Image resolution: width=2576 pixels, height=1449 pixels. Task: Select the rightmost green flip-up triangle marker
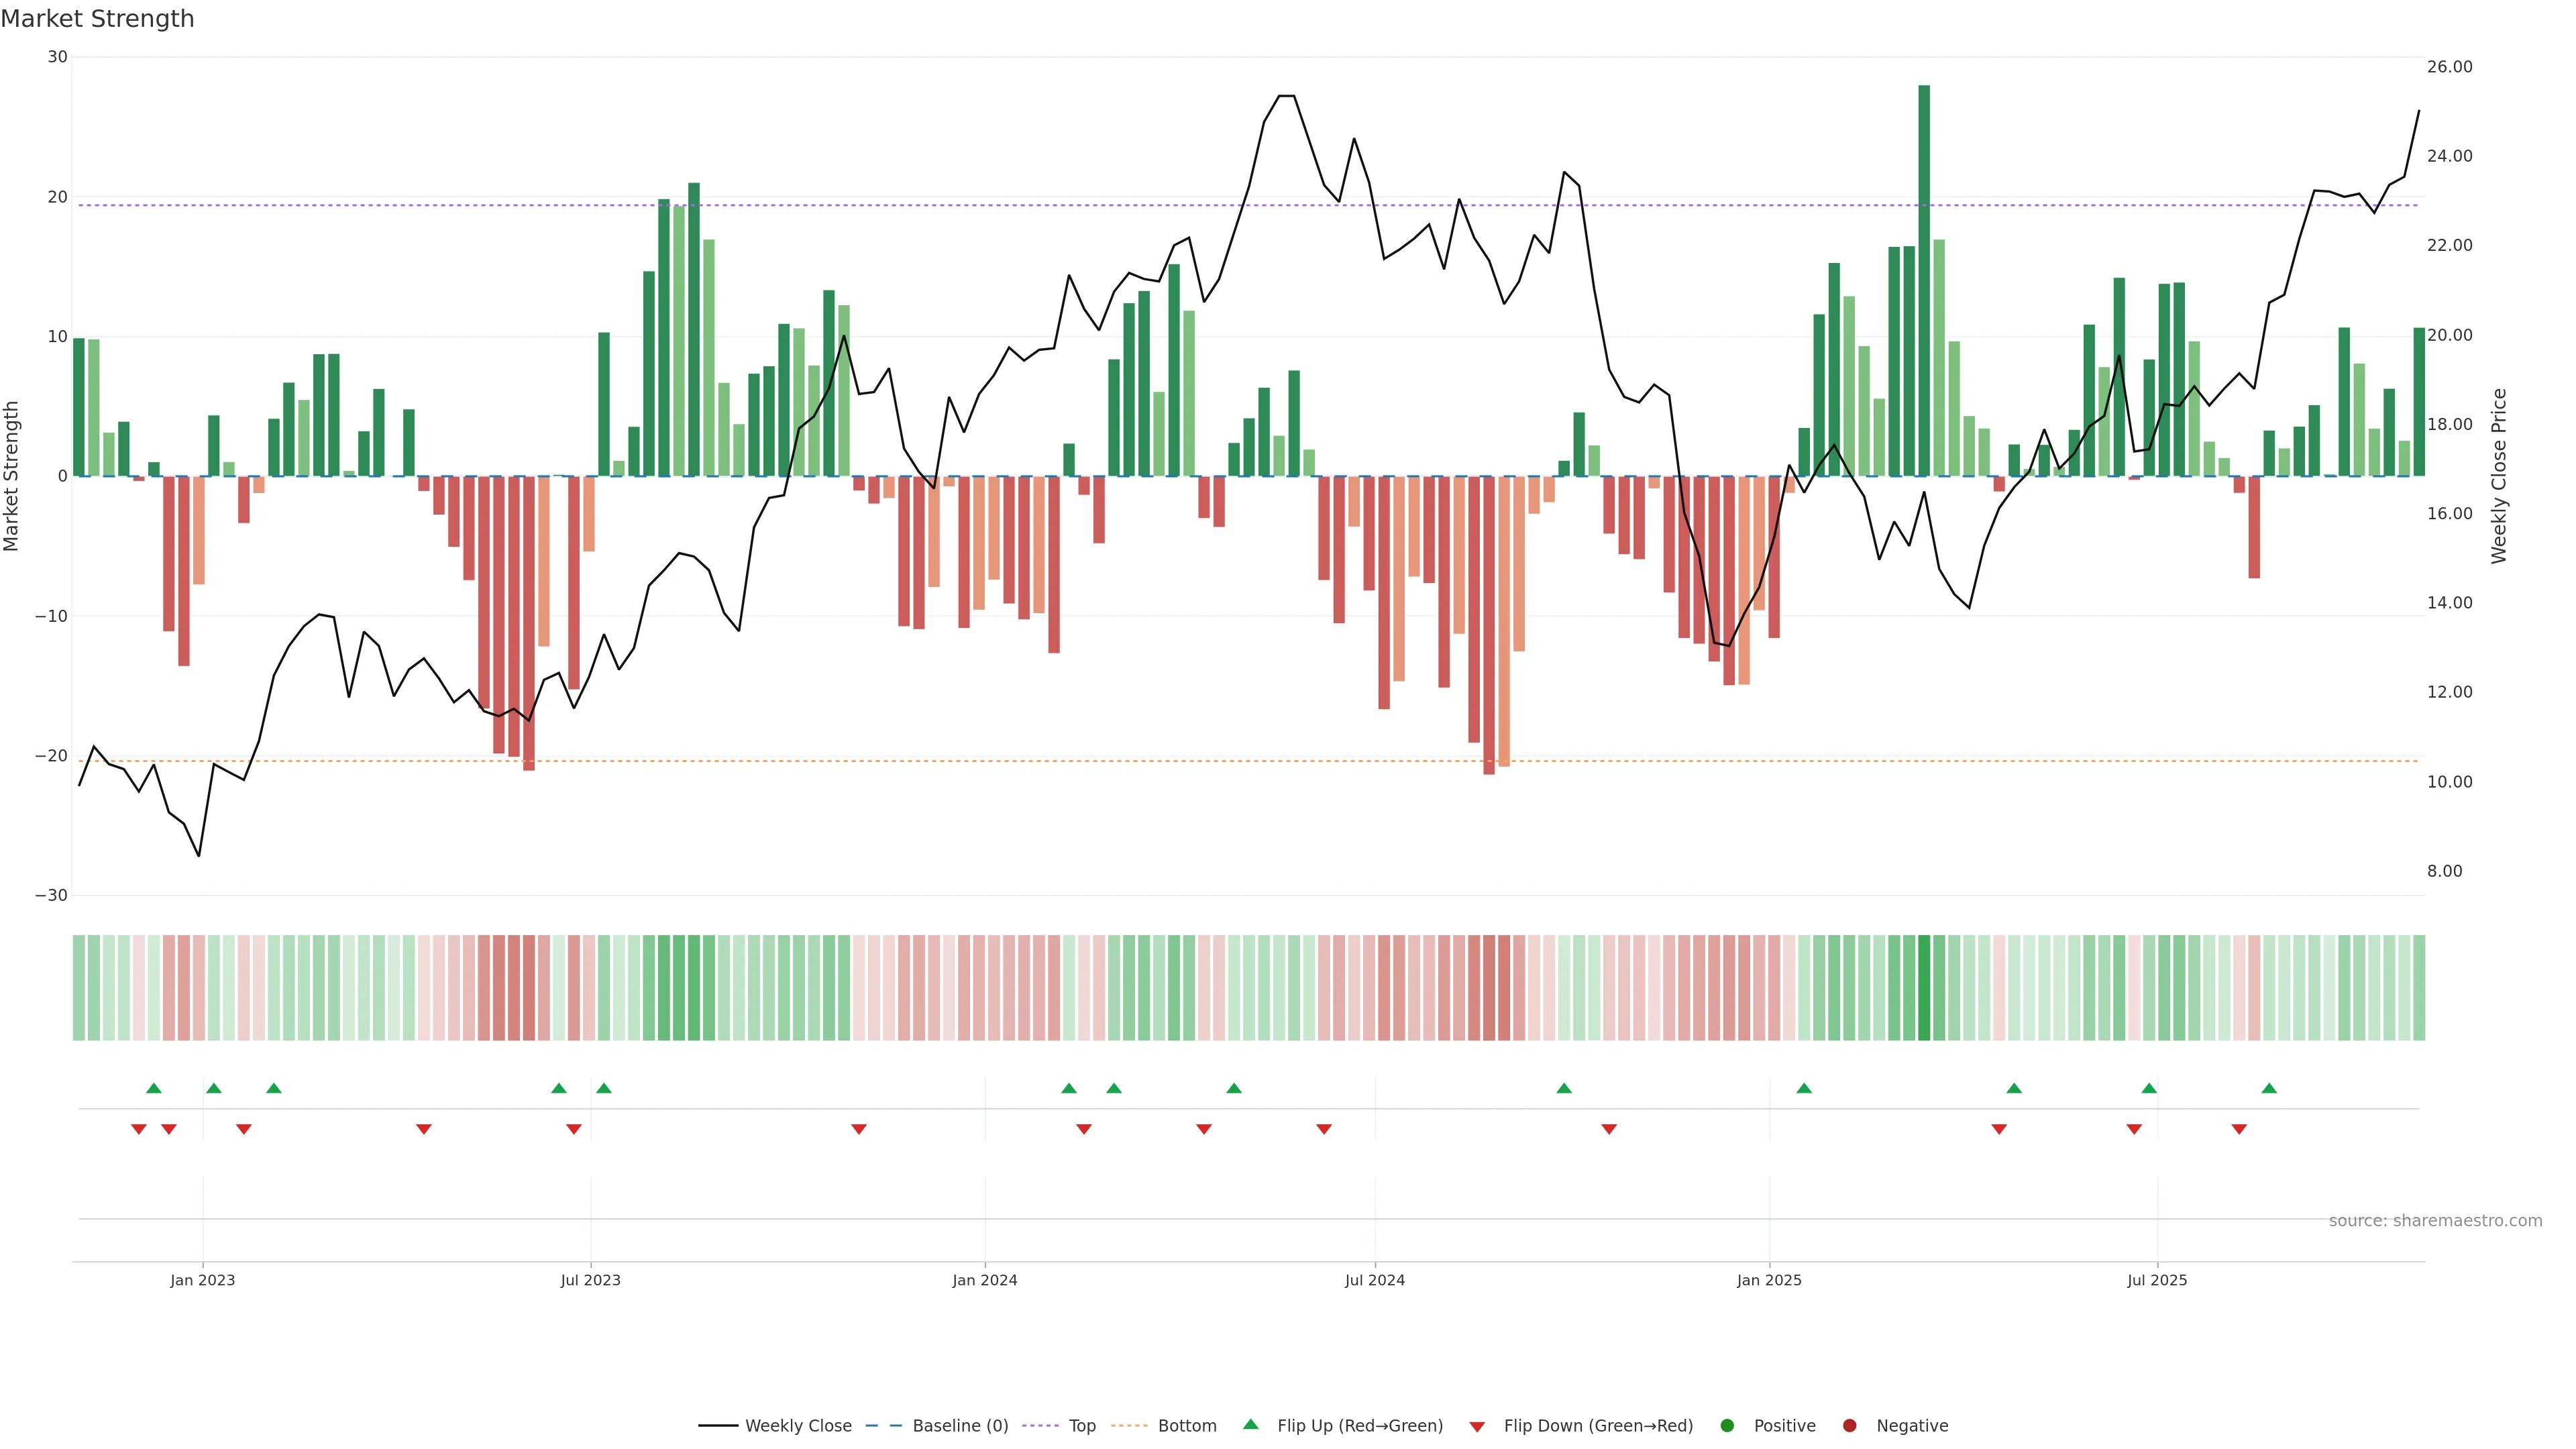point(2269,1088)
